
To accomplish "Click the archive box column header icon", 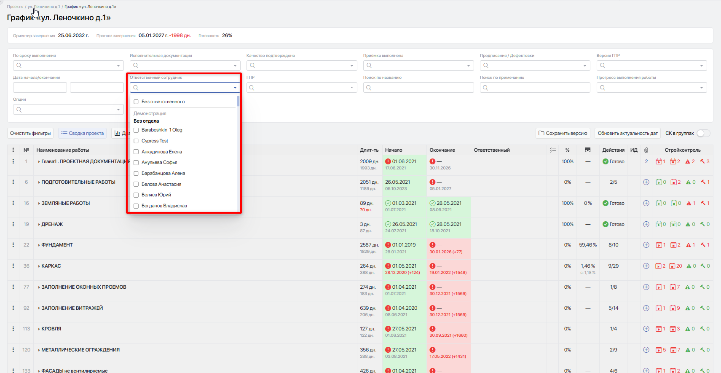I will (x=587, y=150).
